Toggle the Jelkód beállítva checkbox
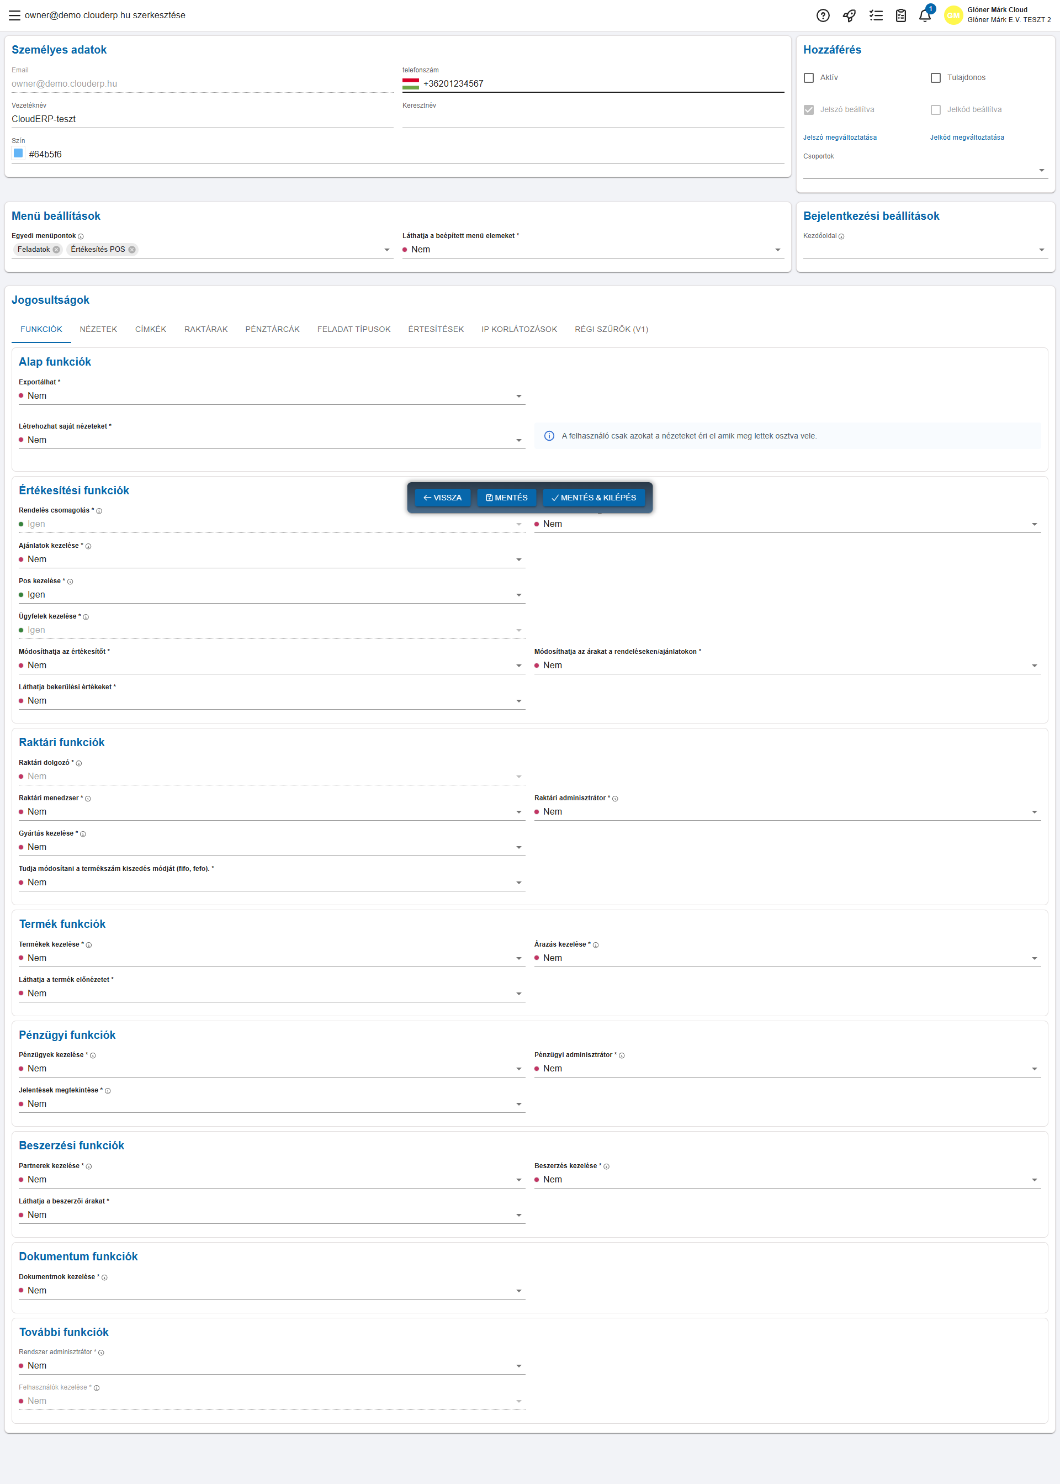 (935, 110)
